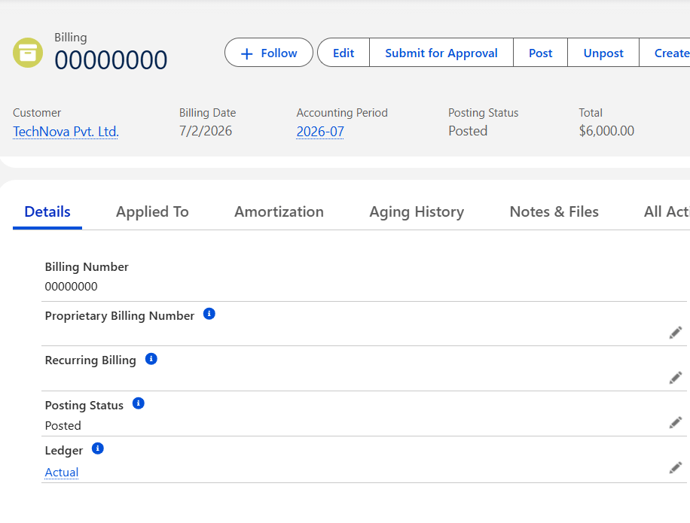Open accounting period 2026-07 link

[x=320, y=132]
